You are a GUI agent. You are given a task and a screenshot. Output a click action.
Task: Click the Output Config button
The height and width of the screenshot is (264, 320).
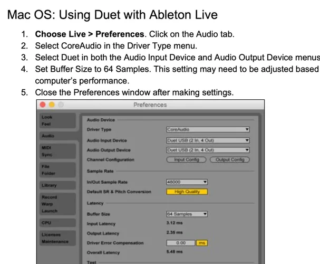(230, 159)
